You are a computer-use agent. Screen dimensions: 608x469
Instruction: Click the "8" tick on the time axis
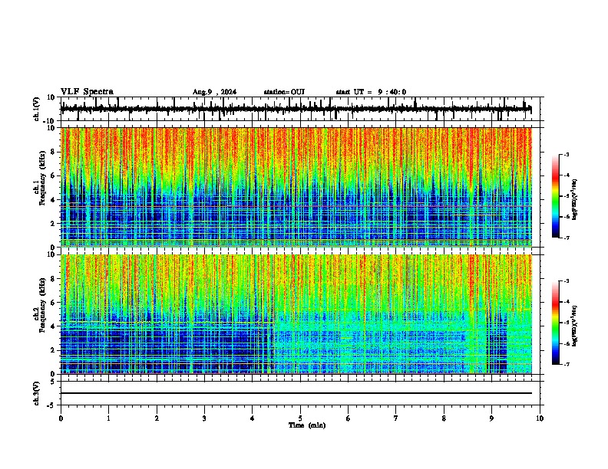(444, 418)
